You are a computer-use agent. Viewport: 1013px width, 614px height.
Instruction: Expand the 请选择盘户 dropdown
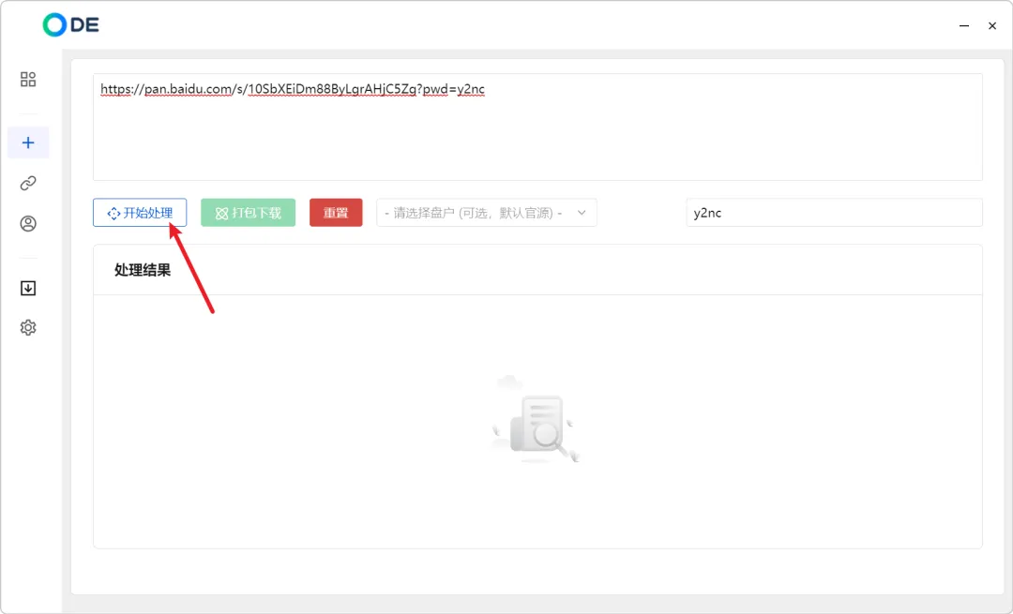(487, 213)
